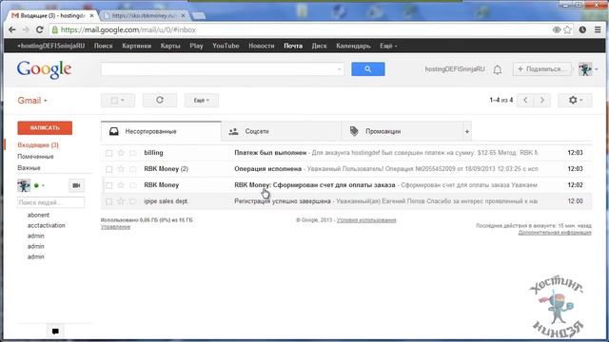This screenshot has height=342, width=609.
Task: Click the red НАПИСАТЬ compose button
Action: tap(45, 128)
